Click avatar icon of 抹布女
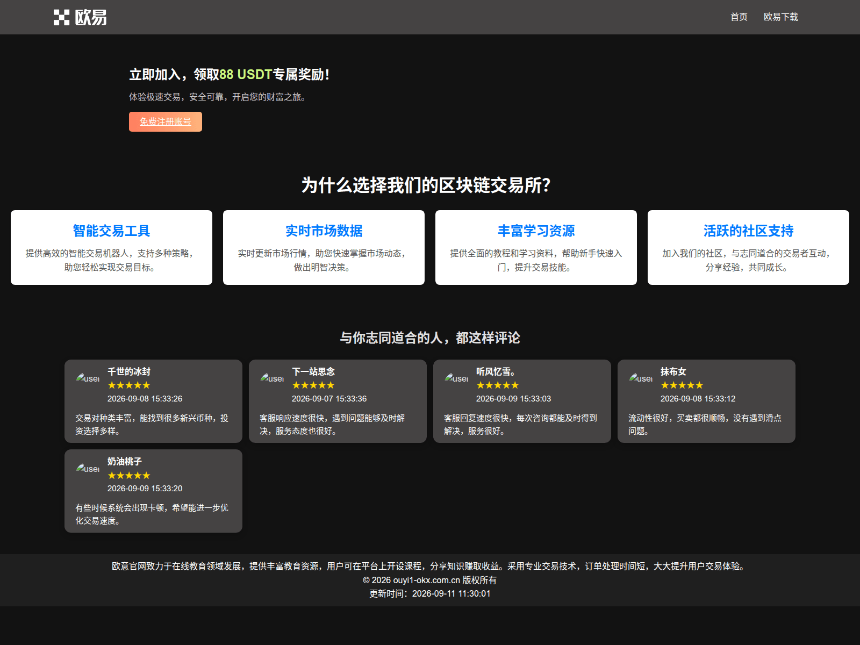 coord(641,378)
